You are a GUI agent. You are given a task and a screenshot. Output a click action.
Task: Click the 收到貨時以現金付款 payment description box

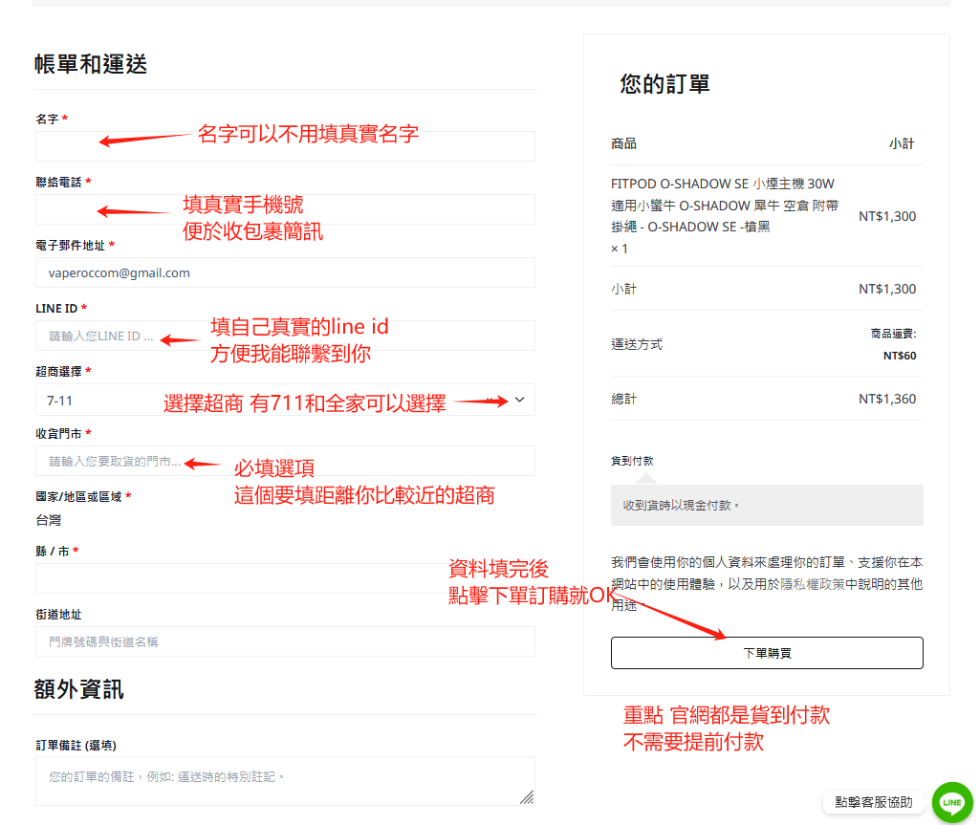[x=767, y=505]
